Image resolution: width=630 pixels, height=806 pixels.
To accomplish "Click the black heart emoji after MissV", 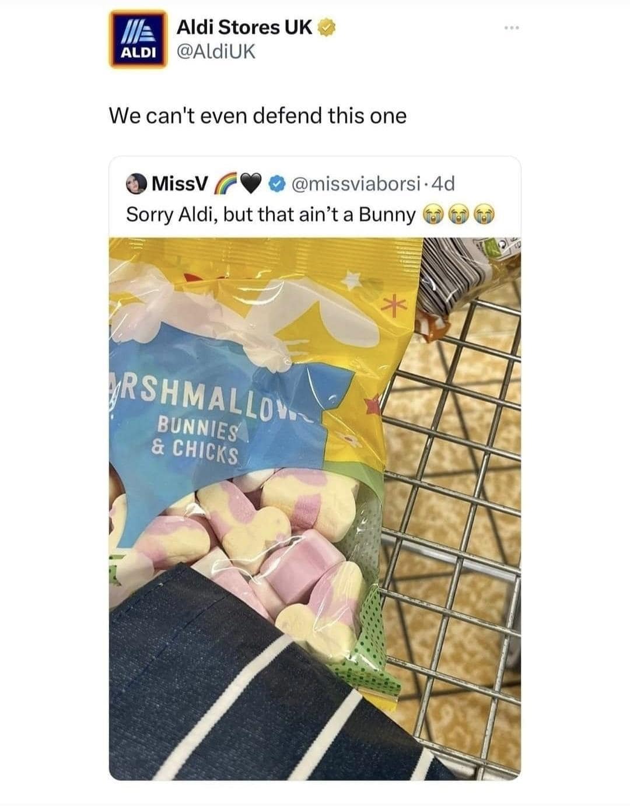I will [250, 184].
